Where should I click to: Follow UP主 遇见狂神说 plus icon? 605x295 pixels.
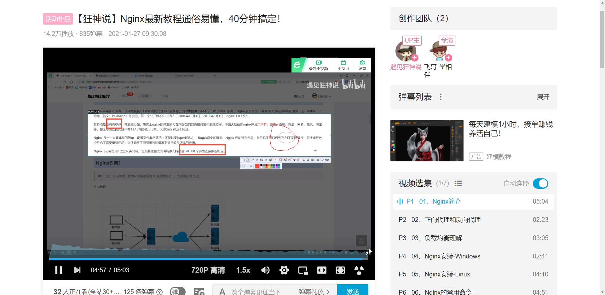[415, 58]
